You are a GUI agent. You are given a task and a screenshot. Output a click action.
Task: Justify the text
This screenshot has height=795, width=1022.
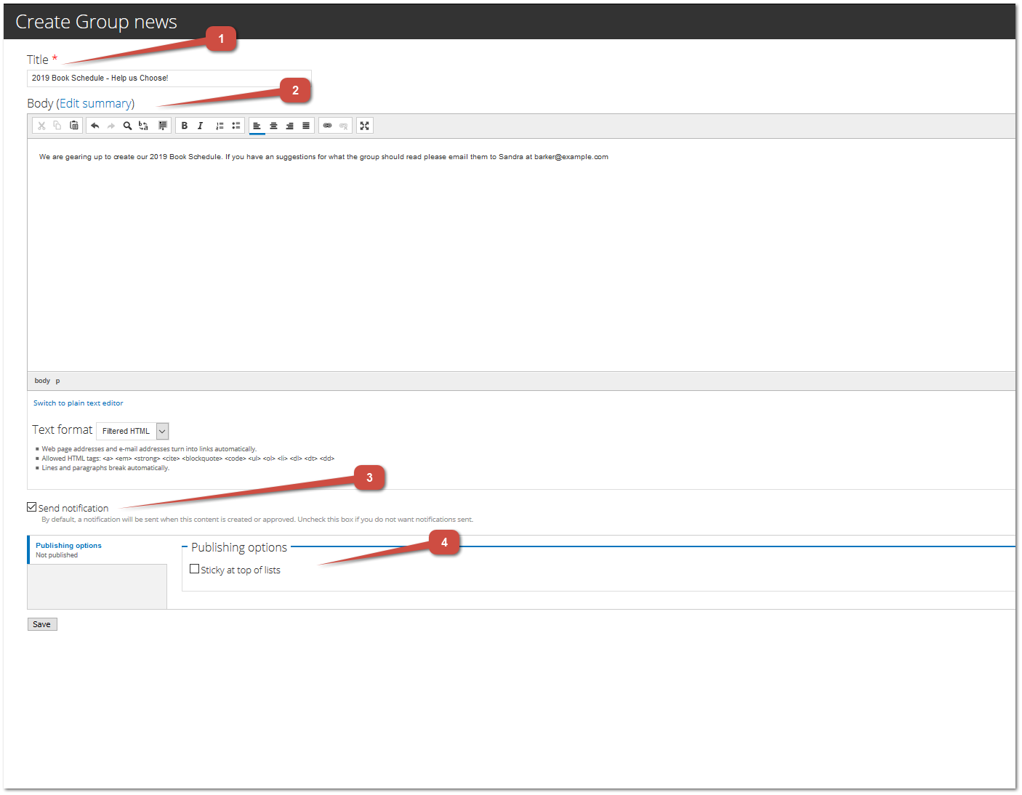[x=306, y=126]
